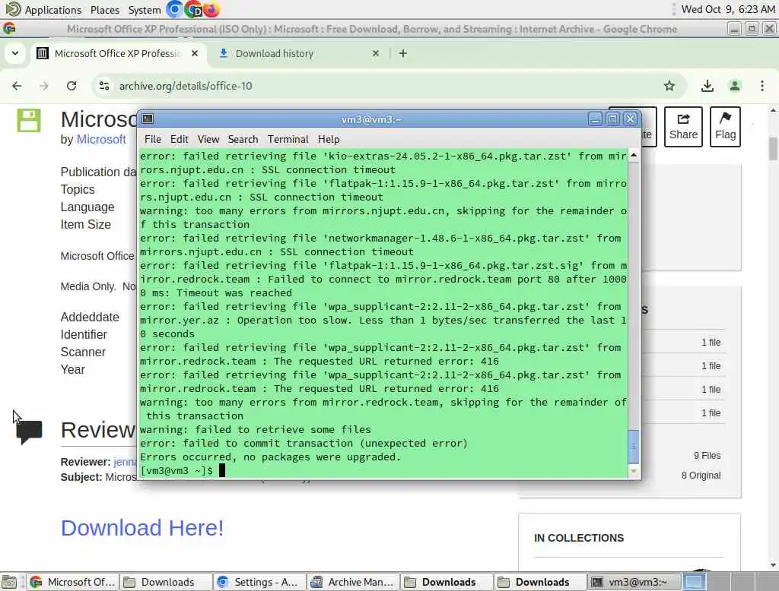The image size is (779, 591).
Task: Open the System menu
Action: click(x=145, y=10)
